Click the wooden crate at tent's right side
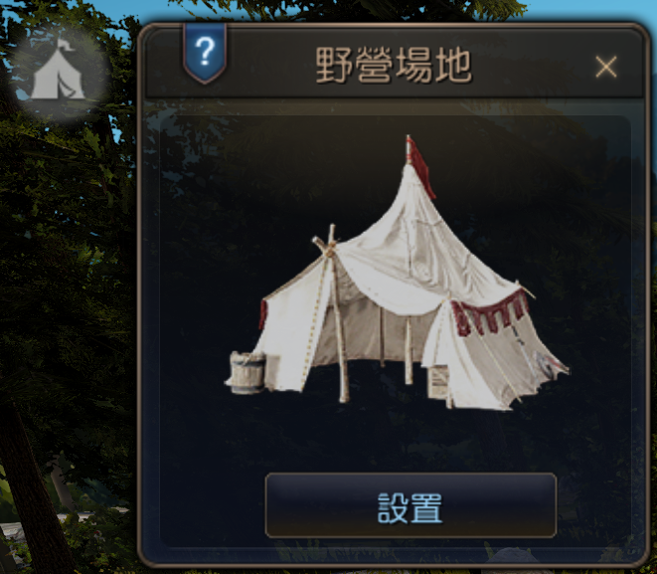The image size is (657, 574). (x=438, y=382)
